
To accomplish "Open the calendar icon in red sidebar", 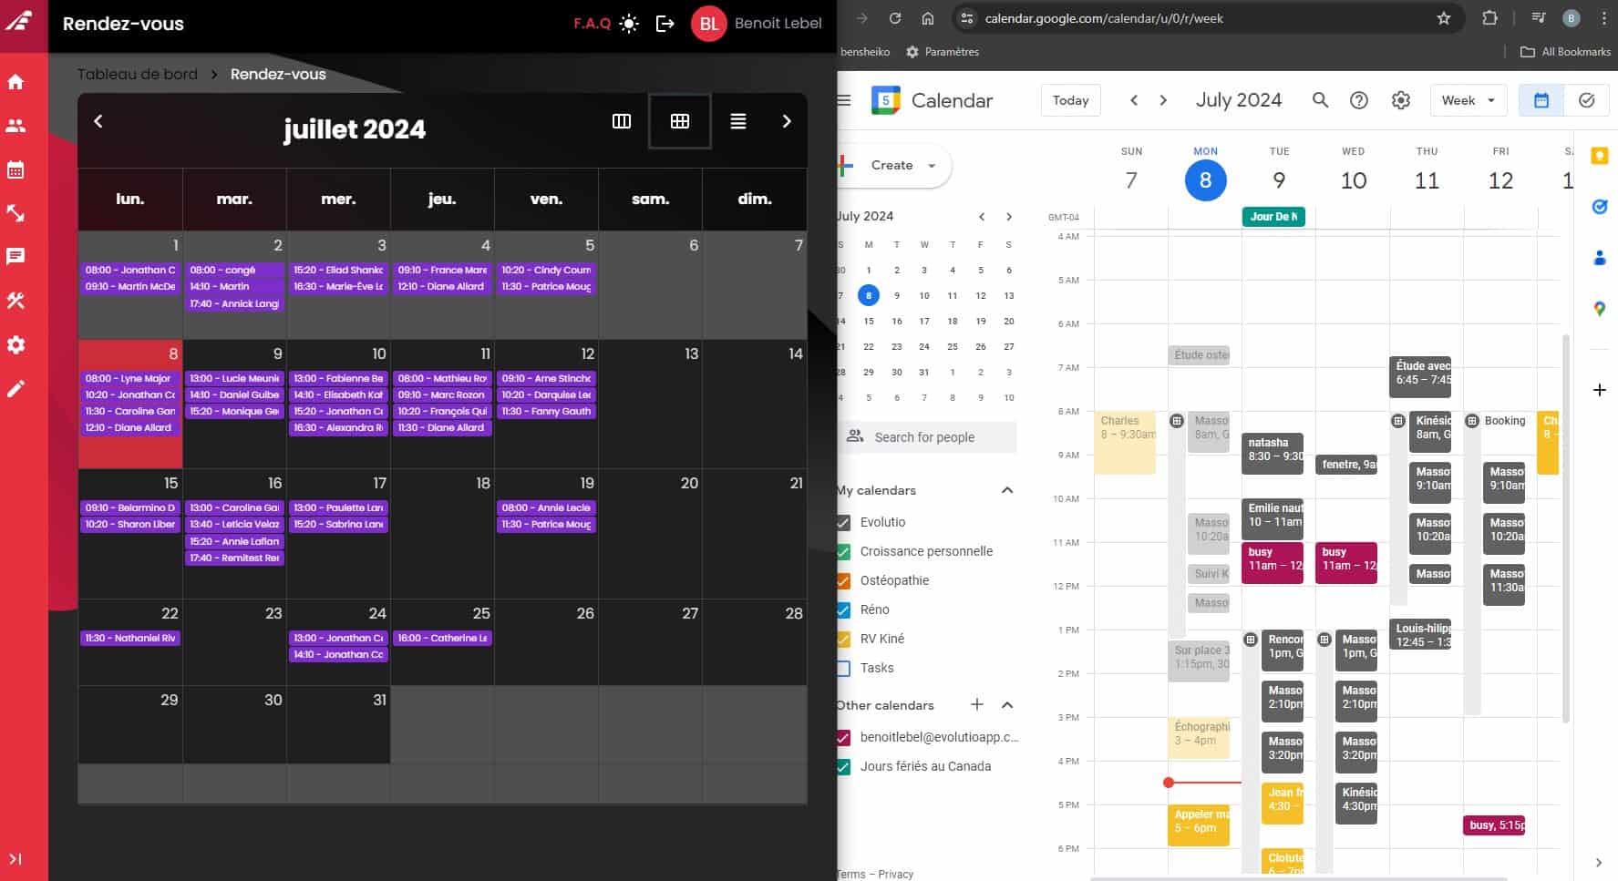I will (x=15, y=169).
